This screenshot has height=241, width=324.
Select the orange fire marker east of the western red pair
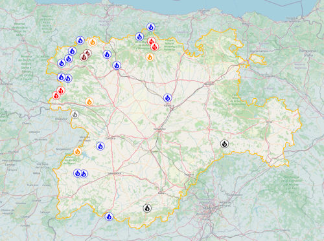[x=89, y=101]
